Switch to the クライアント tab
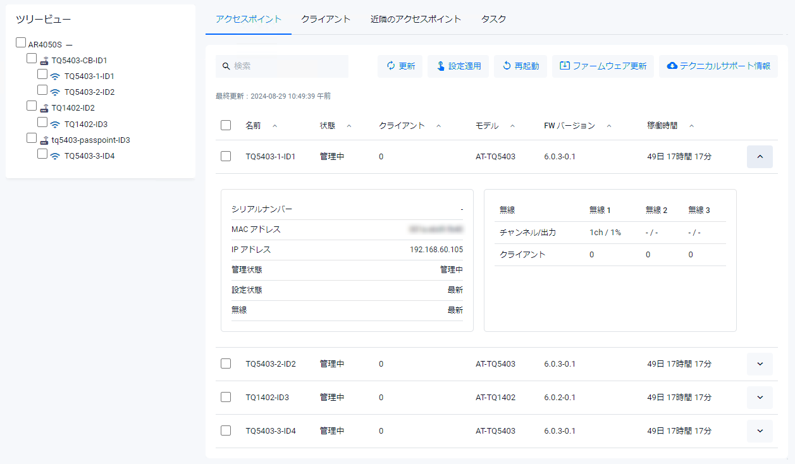 326,19
